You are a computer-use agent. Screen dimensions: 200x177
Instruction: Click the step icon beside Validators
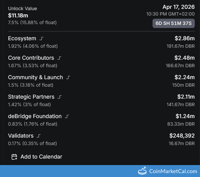(x=39, y=136)
